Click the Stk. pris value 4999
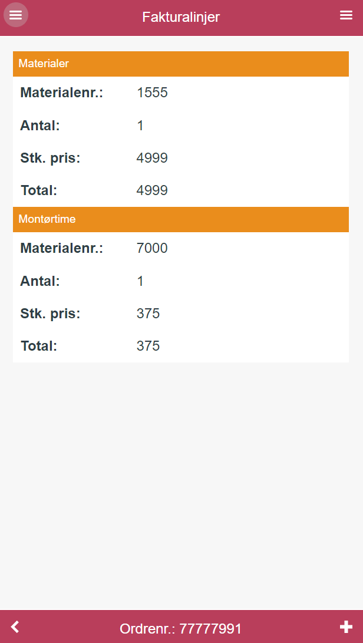The width and height of the screenshot is (363, 643). pos(152,158)
